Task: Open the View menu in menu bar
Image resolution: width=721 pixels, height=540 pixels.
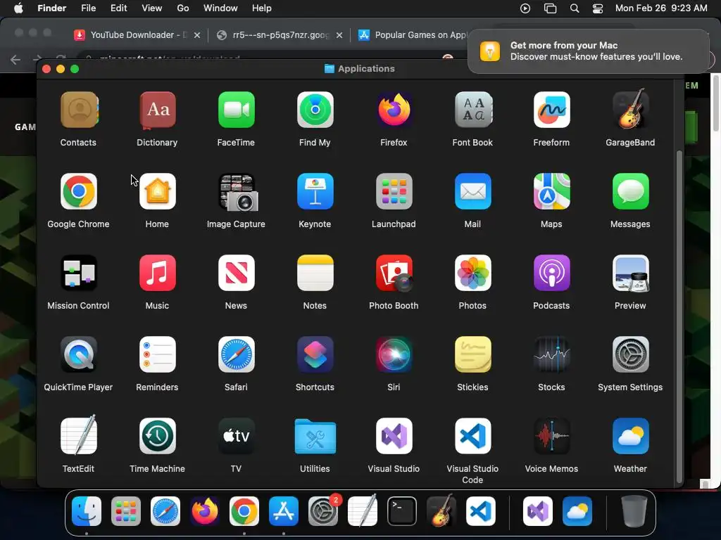Action: [152, 8]
